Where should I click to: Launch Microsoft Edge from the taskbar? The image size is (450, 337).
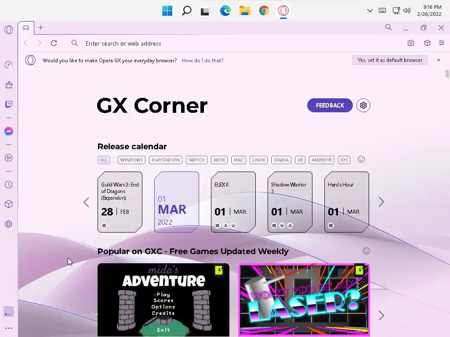coord(225,11)
